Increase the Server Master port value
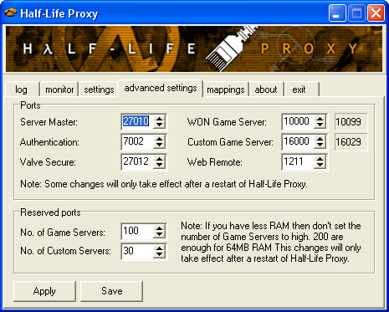This screenshot has width=389, height=312. coord(159,119)
